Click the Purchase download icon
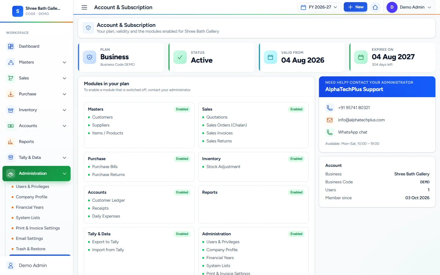 pyautogui.click(x=11, y=94)
